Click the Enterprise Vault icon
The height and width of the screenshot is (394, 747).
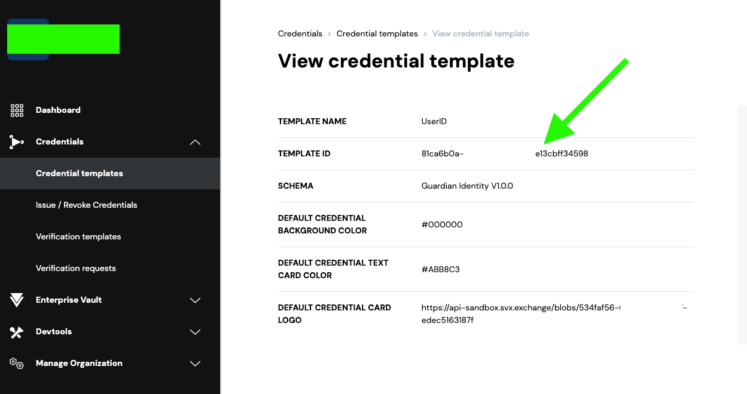click(x=17, y=300)
